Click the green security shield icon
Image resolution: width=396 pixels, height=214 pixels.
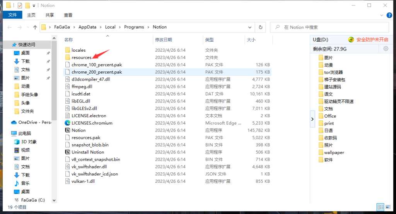pos(351,40)
